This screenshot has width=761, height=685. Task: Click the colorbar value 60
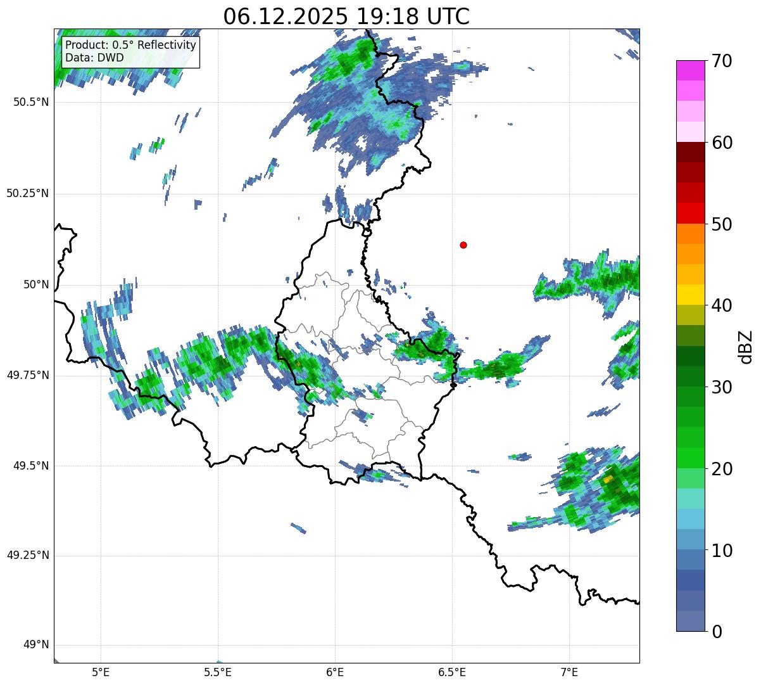click(x=722, y=143)
